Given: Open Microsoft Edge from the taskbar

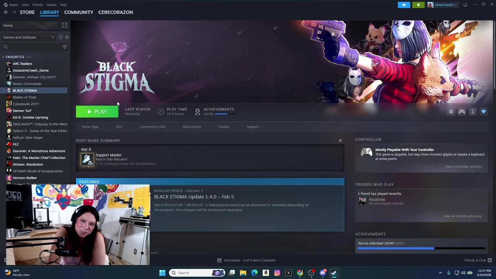Looking at the screenshot, I should pyautogui.click(x=254, y=273).
